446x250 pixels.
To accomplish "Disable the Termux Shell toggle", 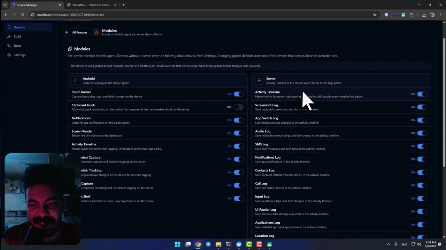I will coord(238,199).
